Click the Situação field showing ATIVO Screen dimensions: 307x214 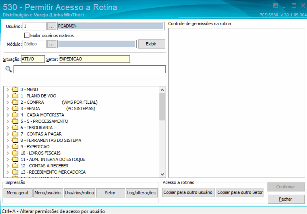(x=33, y=59)
